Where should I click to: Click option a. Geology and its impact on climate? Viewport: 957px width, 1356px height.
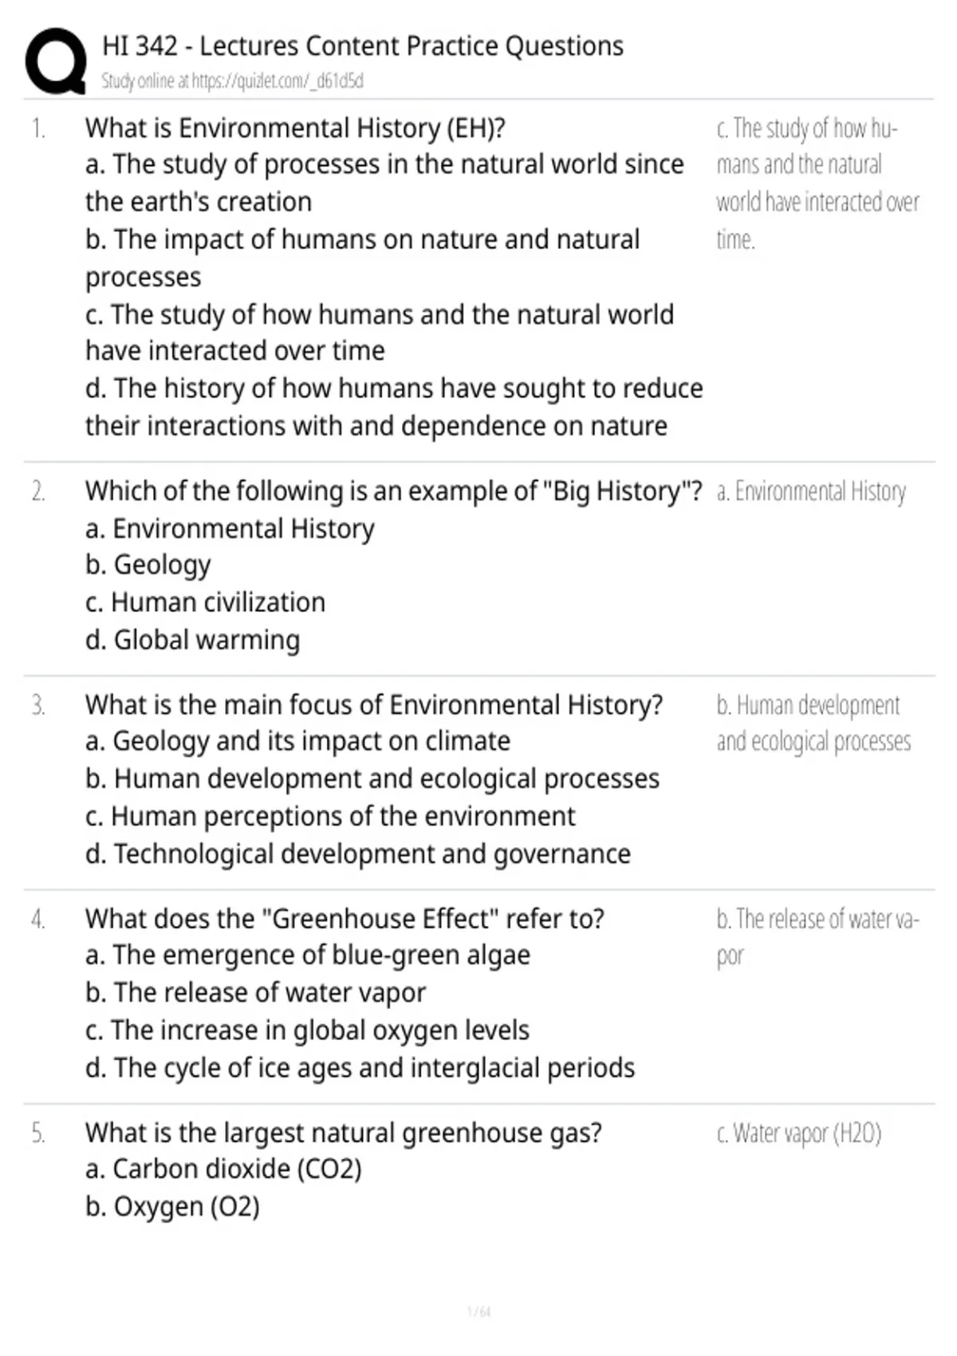(297, 741)
